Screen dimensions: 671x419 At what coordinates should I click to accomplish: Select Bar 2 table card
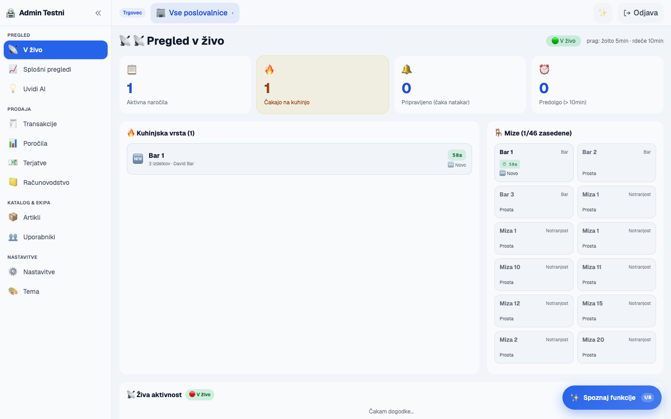(616, 162)
